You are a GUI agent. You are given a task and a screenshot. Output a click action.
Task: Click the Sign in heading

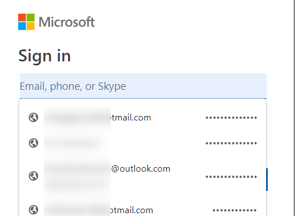[45, 56]
